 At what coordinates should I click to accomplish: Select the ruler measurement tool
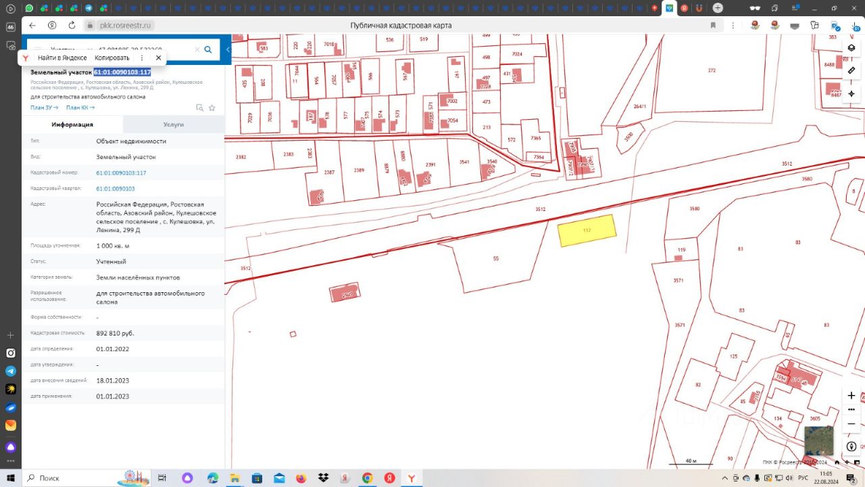(x=851, y=70)
